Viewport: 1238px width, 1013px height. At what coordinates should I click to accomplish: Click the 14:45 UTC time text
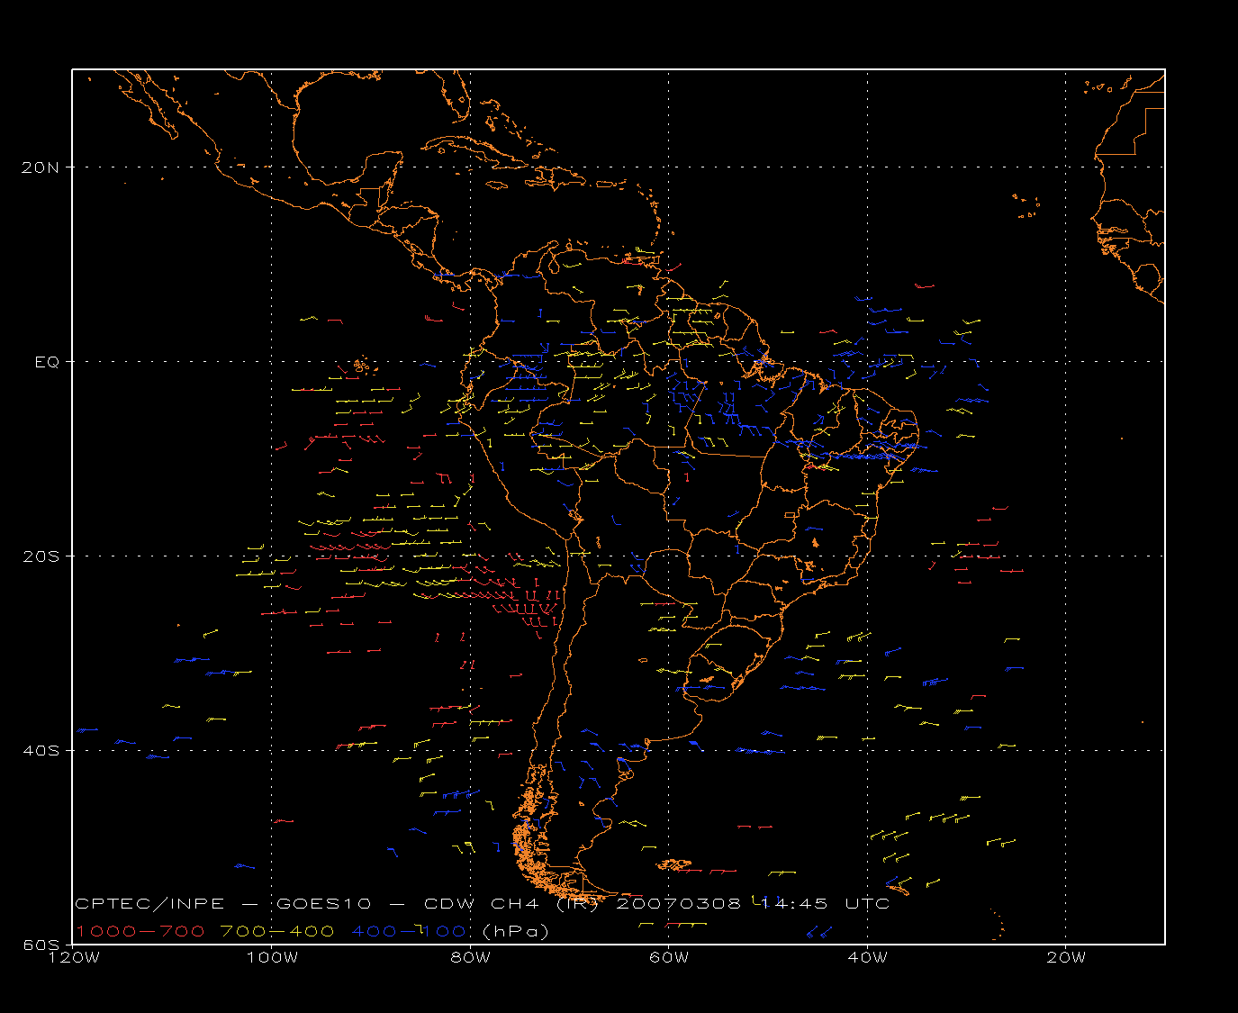pos(825,904)
